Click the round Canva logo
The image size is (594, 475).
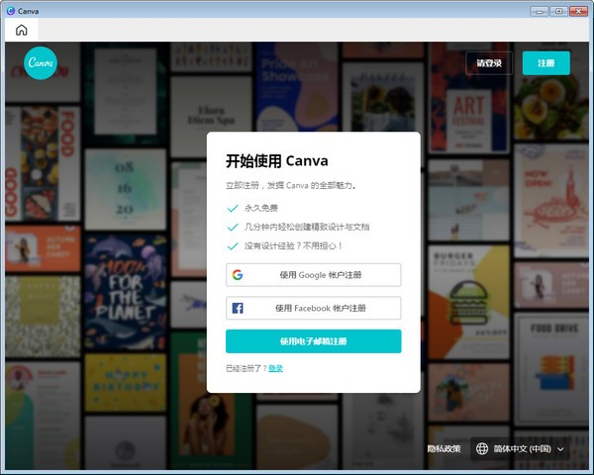(x=42, y=64)
